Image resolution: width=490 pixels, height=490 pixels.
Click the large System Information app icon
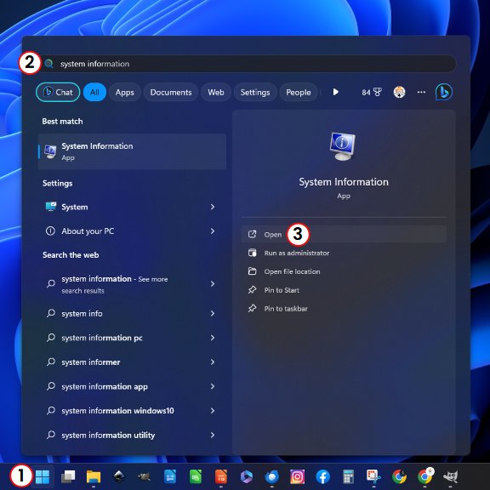343,146
